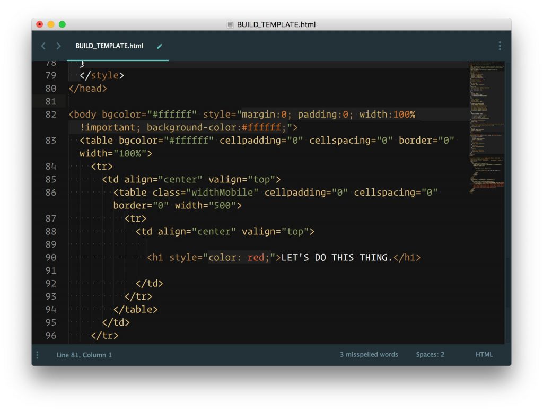This screenshot has height=411, width=543.
Task: Click the LET'S DO THIS THING. text
Action: (x=337, y=258)
